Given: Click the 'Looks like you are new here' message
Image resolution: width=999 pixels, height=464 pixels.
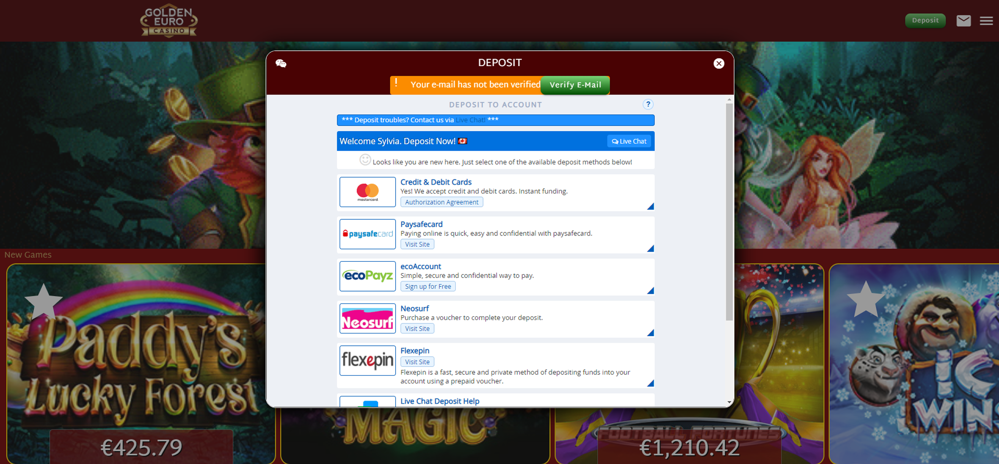Looking at the screenshot, I should pos(502,162).
